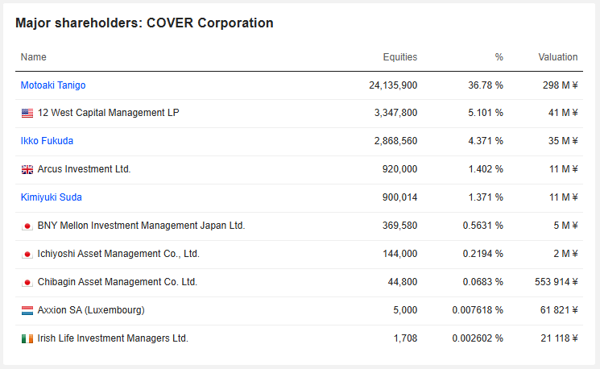Image resolution: width=600 pixels, height=369 pixels.
Task: Select percentage 0.2194 %
Action: (483, 254)
